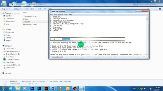This screenshot has height=91, width=163.
Task: Click Print in the Explorer toolbar
Action: [x=39, y=9]
